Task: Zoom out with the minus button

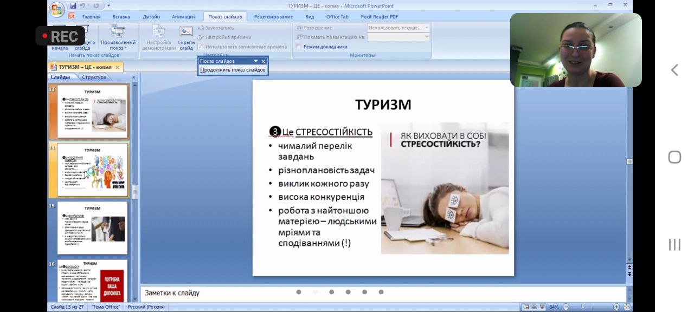Action: click(x=566, y=307)
